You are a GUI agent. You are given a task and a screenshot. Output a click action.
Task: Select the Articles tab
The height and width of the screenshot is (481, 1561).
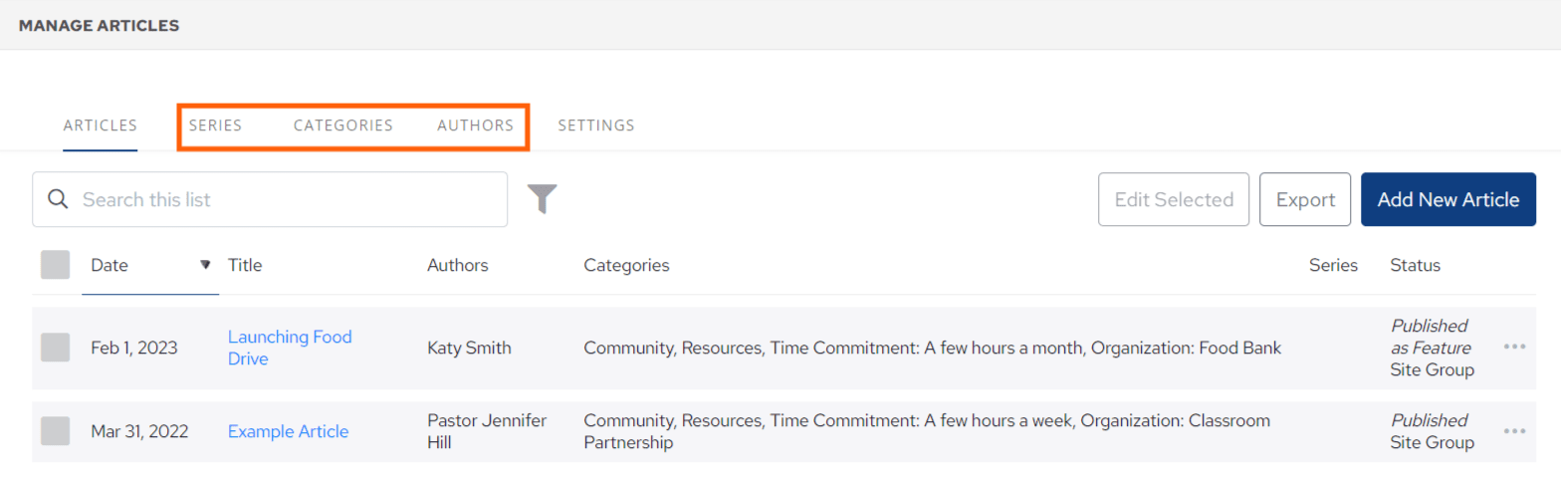tap(100, 125)
